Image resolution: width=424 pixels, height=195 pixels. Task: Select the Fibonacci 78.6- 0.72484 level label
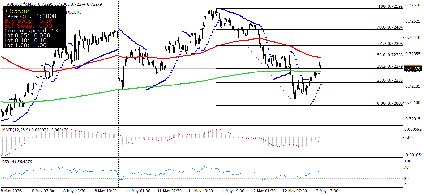click(390, 27)
